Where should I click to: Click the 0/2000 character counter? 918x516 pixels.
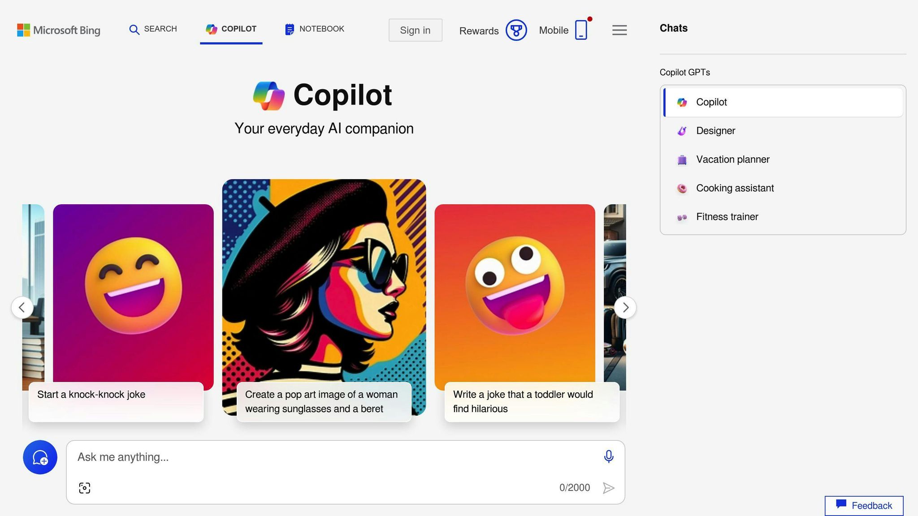[x=574, y=488]
